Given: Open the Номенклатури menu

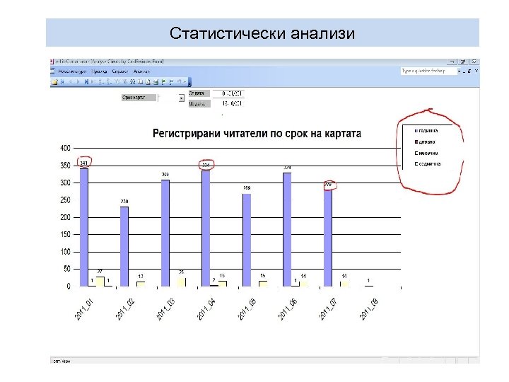Looking at the screenshot, I should (72, 71).
